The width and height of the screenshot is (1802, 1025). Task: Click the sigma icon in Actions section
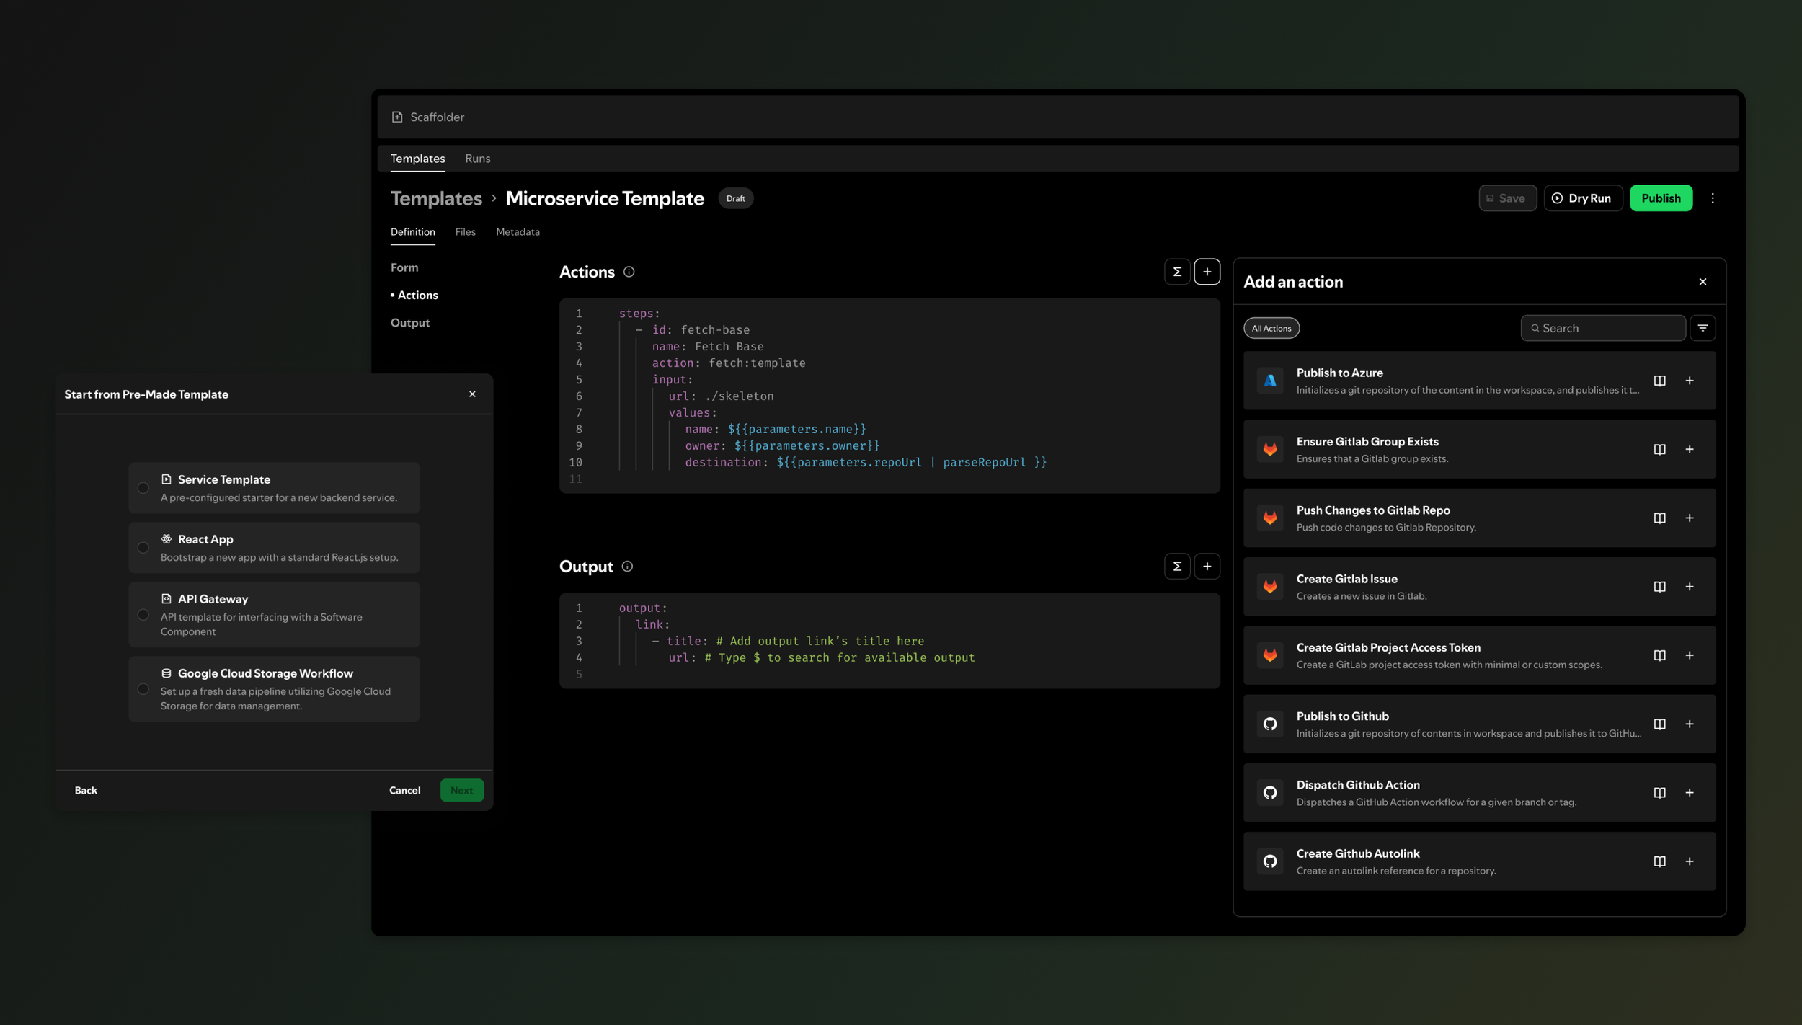pyautogui.click(x=1176, y=272)
